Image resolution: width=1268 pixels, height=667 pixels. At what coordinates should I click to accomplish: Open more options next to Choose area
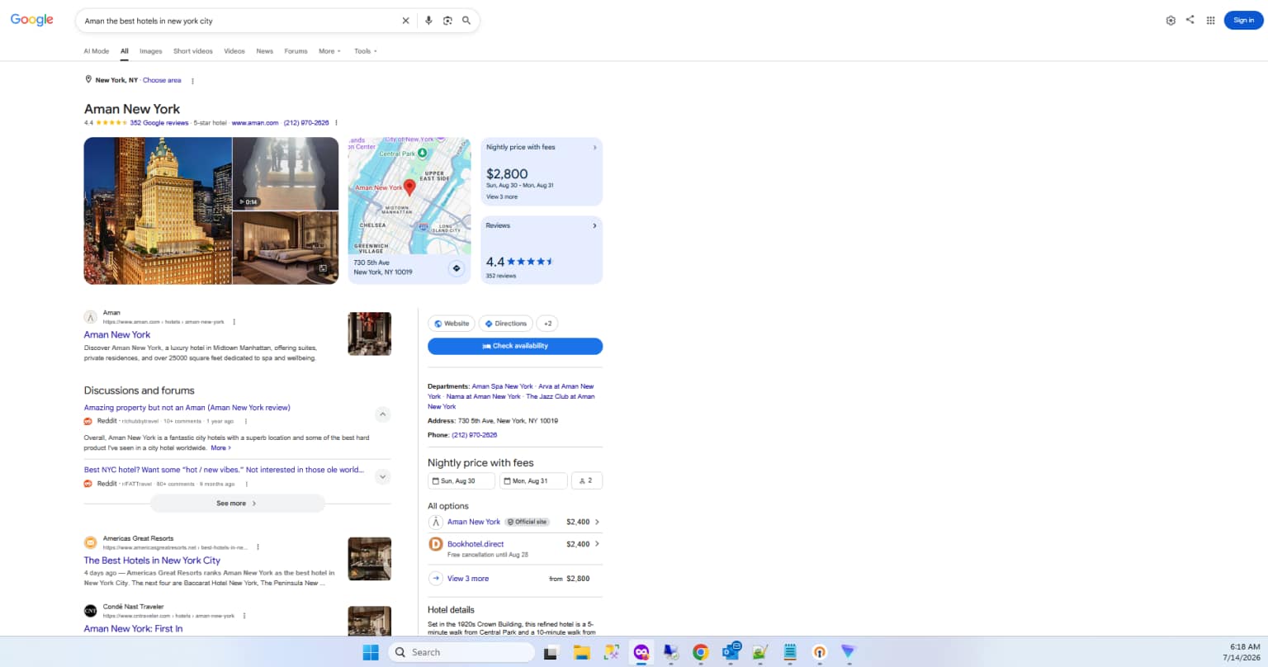[x=192, y=81]
